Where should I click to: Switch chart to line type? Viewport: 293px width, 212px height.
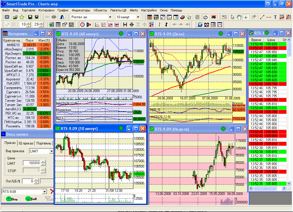tap(97, 25)
